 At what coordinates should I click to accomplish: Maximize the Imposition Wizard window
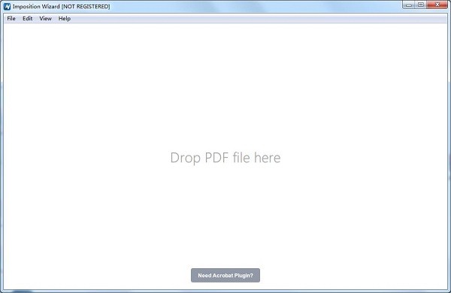point(421,5)
